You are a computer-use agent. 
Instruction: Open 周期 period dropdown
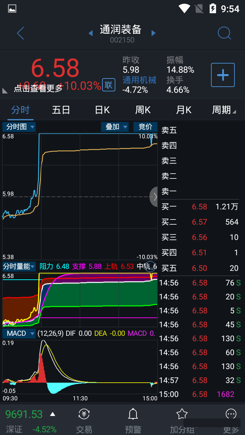224,110
